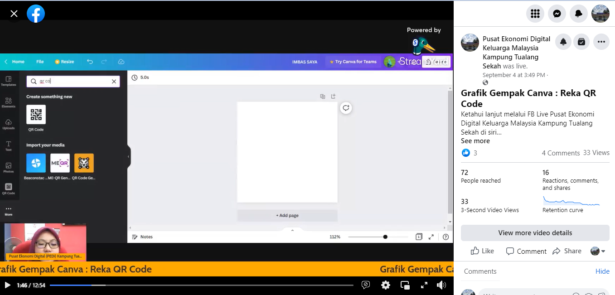615x295 pixels.
Task: Open the Text sidebar tab
Action: pos(8,146)
